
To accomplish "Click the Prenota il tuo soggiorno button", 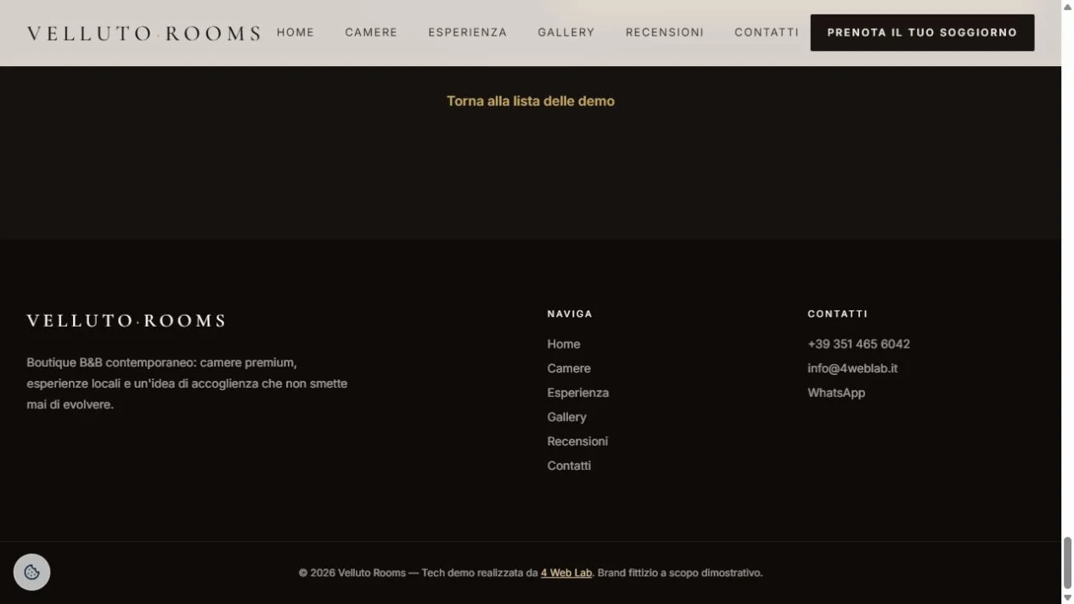I will [x=922, y=32].
